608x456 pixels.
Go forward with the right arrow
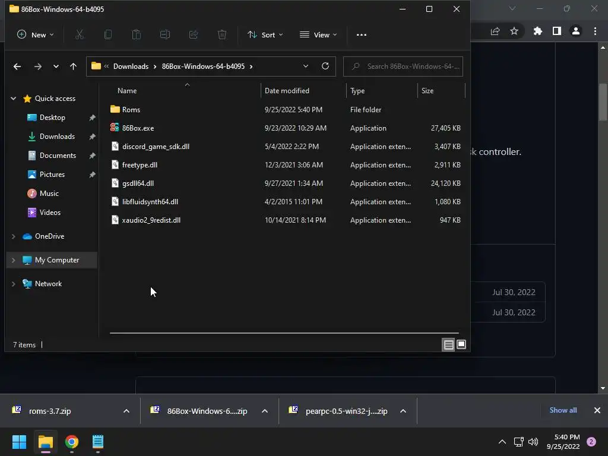click(x=37, y=66)
